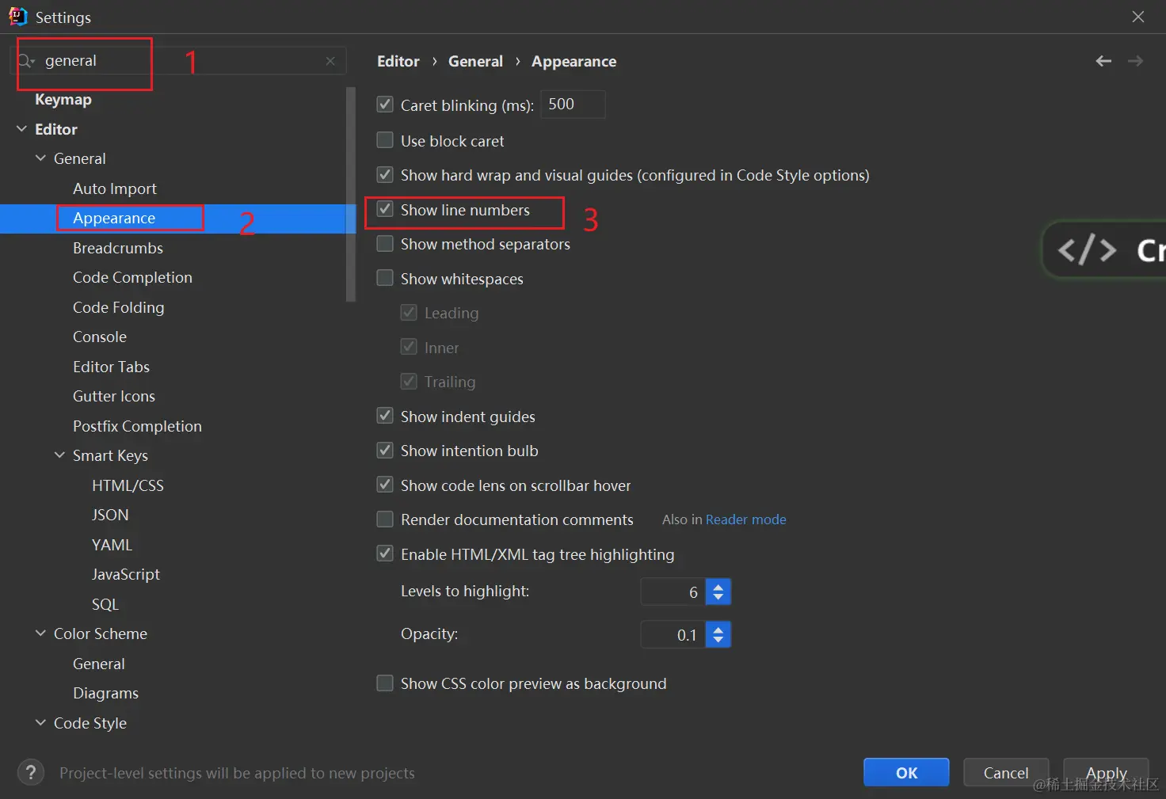Click the IntelliJ IDEA app icon

point(17,17)
